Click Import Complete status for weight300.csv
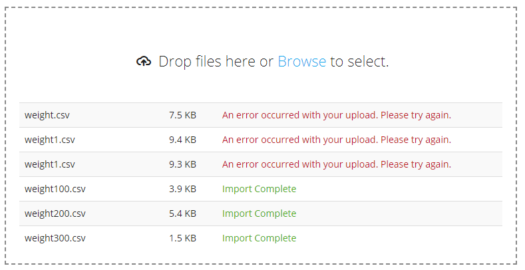525x270 pixels. [259, 238]
